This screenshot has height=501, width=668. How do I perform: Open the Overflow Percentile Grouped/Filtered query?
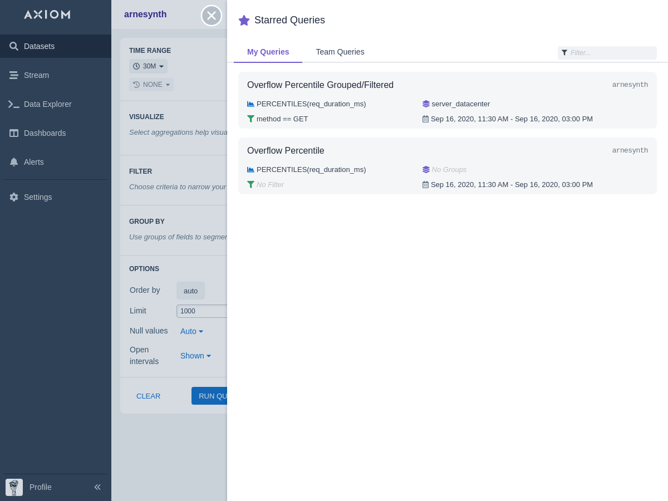coord(320,85)
